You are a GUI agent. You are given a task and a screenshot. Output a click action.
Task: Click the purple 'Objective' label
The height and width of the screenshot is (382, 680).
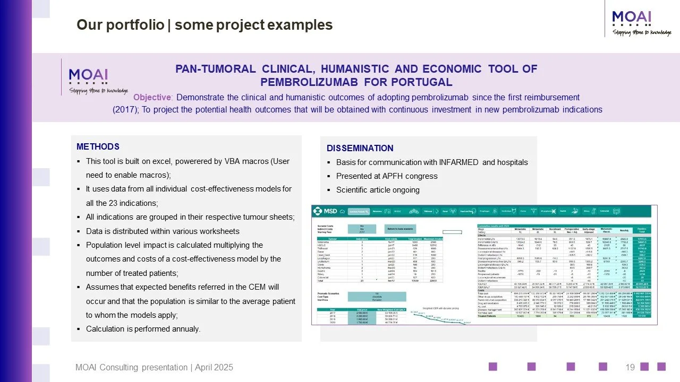click(153, 98)
